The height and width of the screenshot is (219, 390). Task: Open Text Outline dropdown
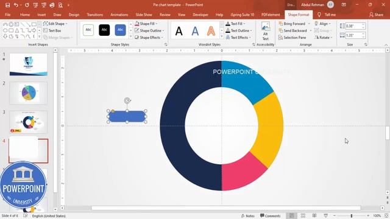pos(239,30)
